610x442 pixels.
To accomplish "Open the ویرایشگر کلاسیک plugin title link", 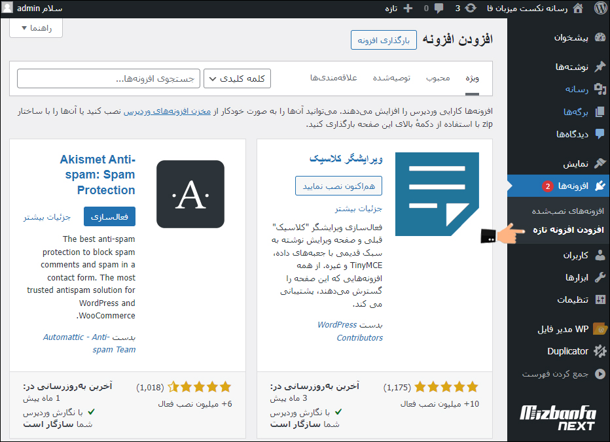I will click(x=346, y=159).
